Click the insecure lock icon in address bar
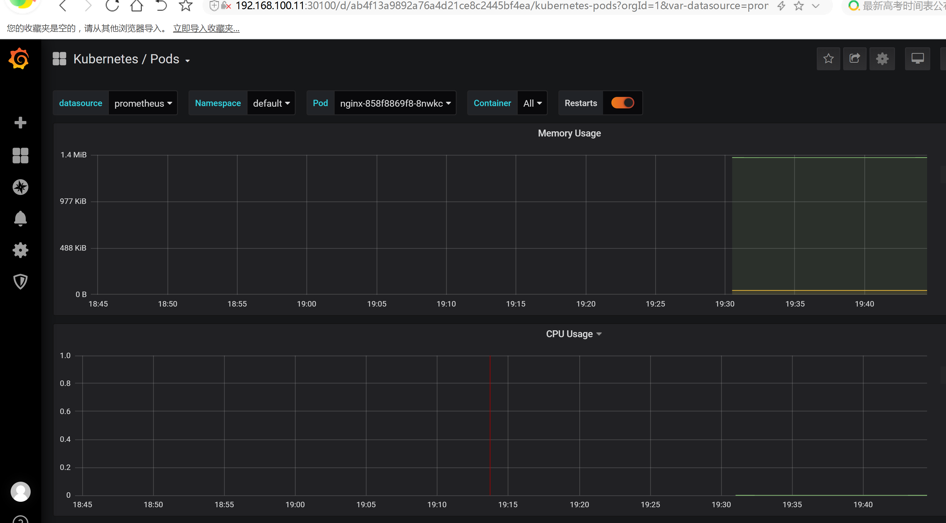The height and width of the screenshot is (523, 946). [226, 5]
